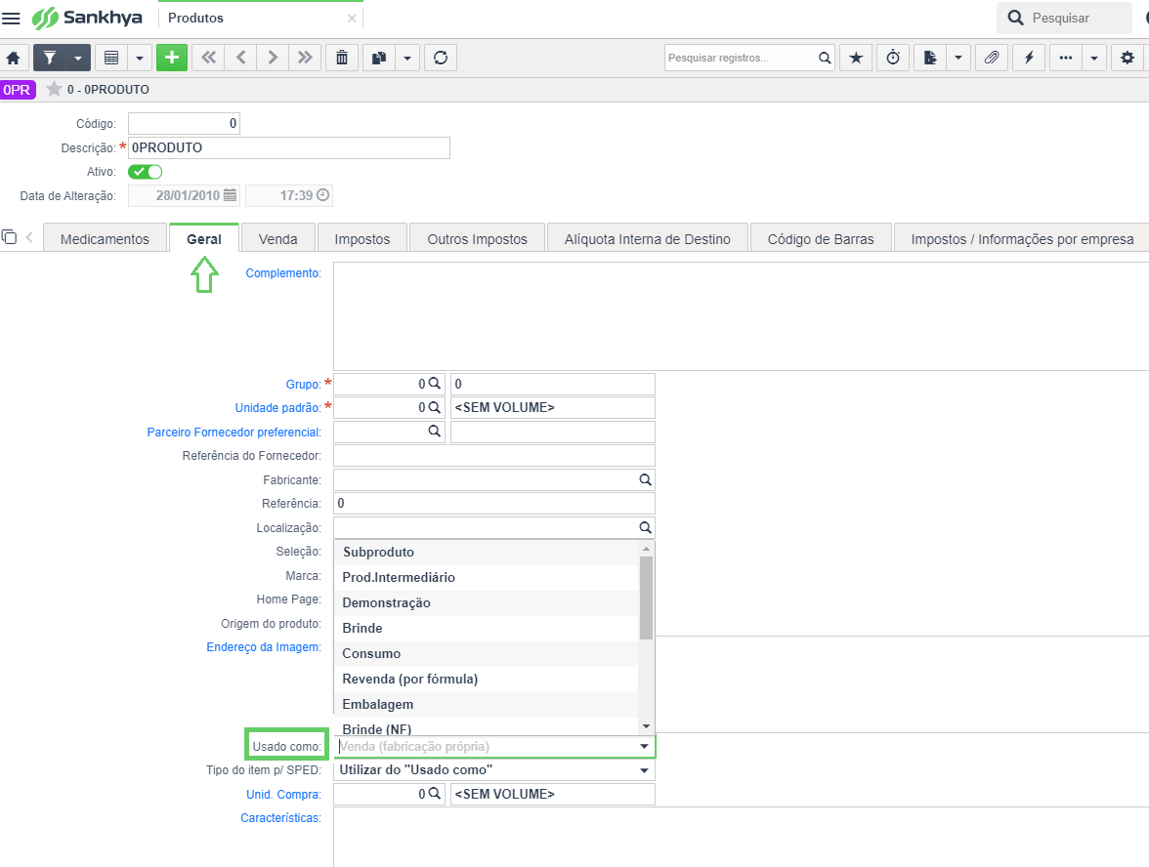Click the Complemento link label
Viewport: 1149px width, 867px height.
pyautogui.click(x=283, y=273)
